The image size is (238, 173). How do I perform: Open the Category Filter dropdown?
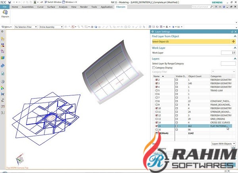(223, 72)
